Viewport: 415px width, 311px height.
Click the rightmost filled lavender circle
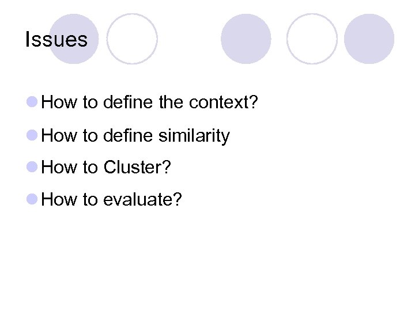(369, 39)
